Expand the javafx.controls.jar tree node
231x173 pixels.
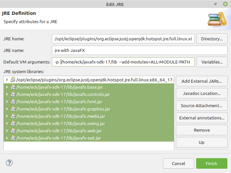click(x=7, y=94)
